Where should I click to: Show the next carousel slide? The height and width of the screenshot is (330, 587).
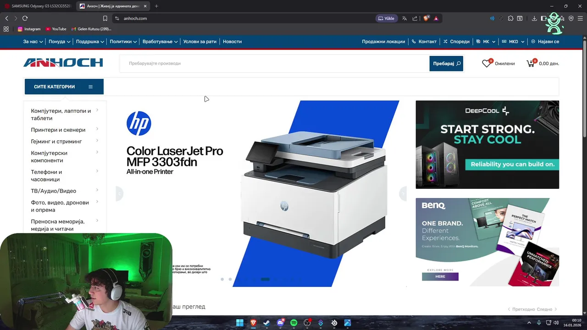pos(403,193)
